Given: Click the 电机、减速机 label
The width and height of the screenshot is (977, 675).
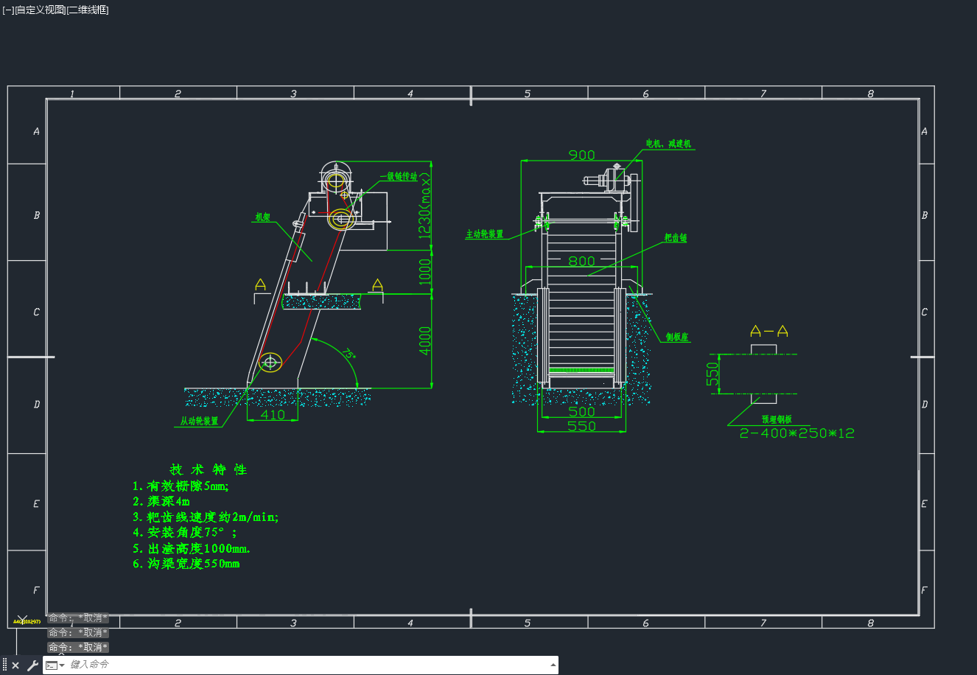Looking at the screenshot, I should click(668, 144).
